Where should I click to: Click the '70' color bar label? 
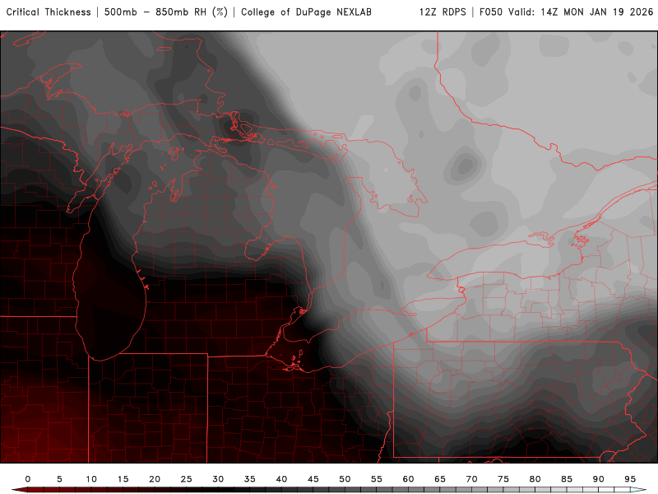[x=471, y=479]
